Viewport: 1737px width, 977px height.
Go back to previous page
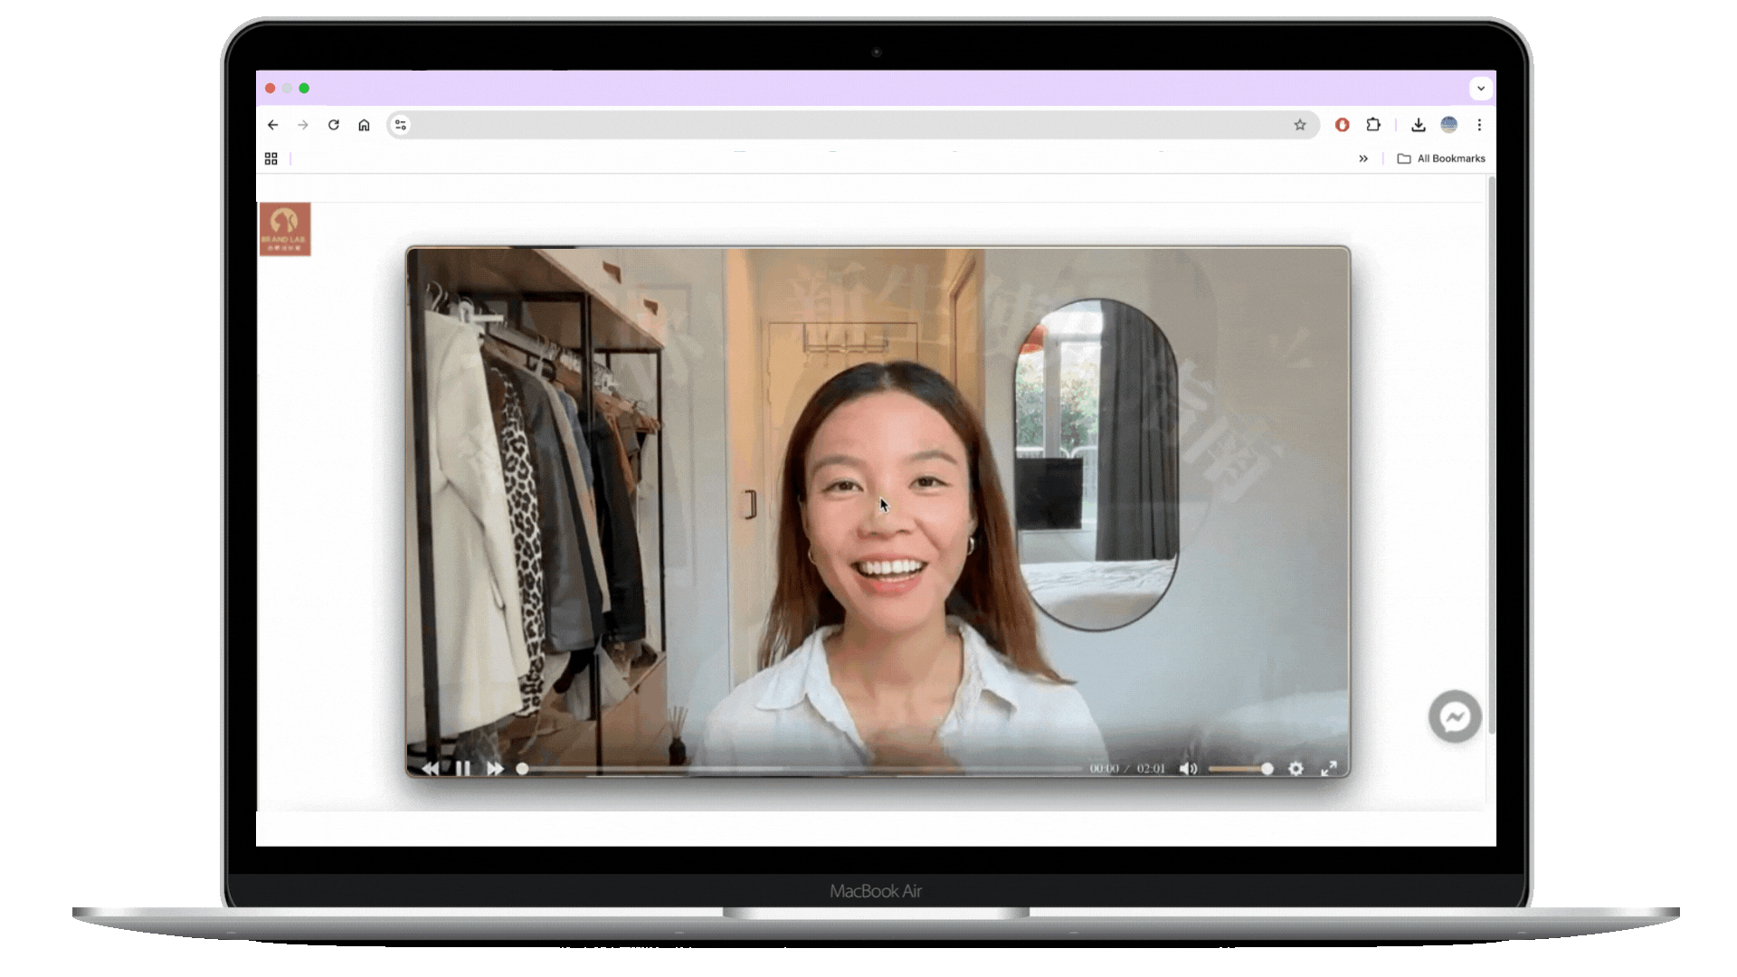tap(273, 125)
